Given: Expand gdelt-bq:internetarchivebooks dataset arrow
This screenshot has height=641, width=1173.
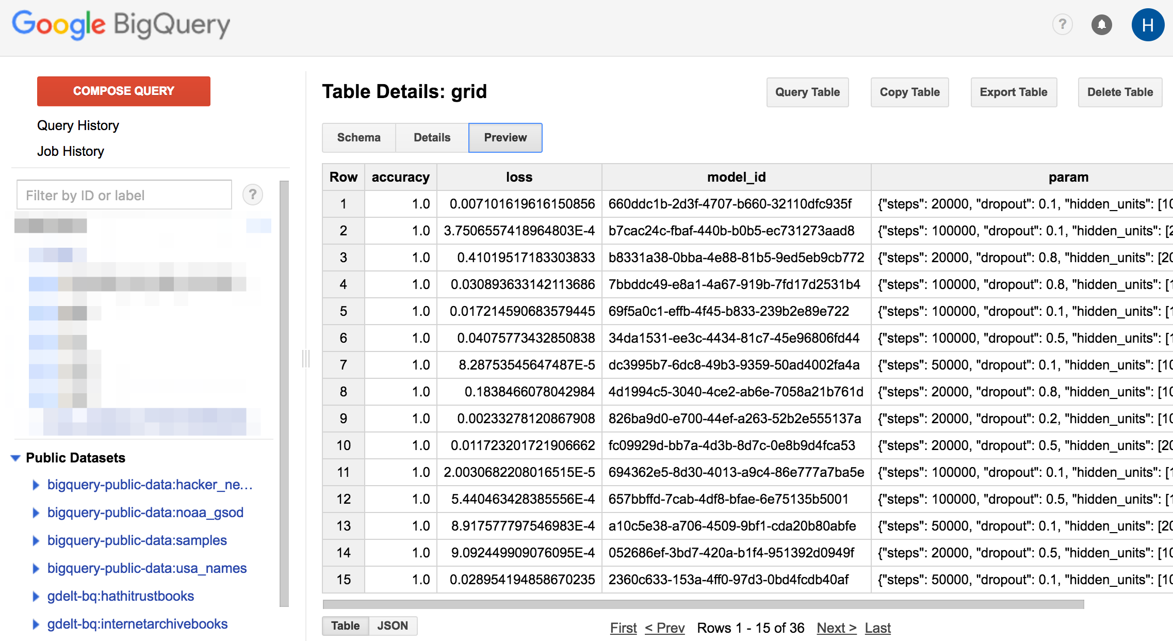Looking at the screenshot, I should (36, 624).
